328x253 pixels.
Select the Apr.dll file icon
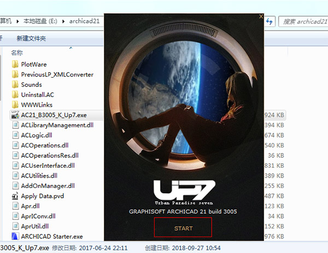pyautogui.click(x=15, y=206)
